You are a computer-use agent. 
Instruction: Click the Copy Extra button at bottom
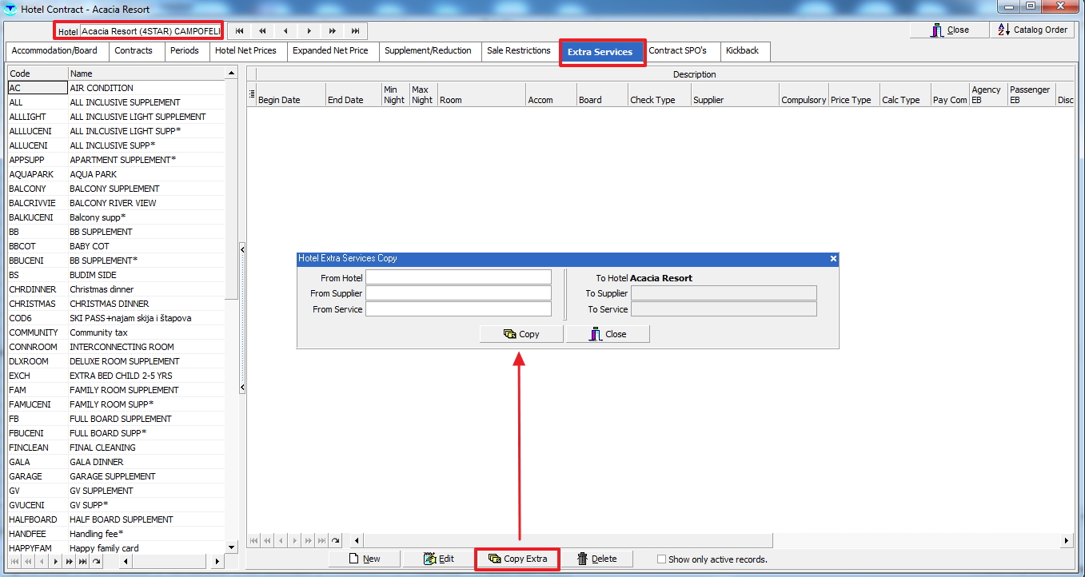tap(517, 559)
